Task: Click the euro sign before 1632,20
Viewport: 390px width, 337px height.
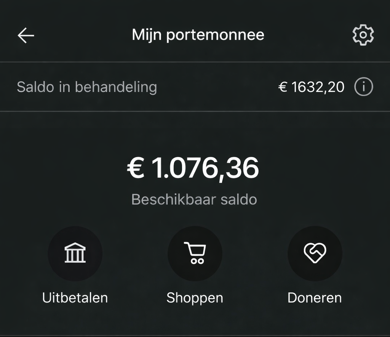Action: coord(283,87)
